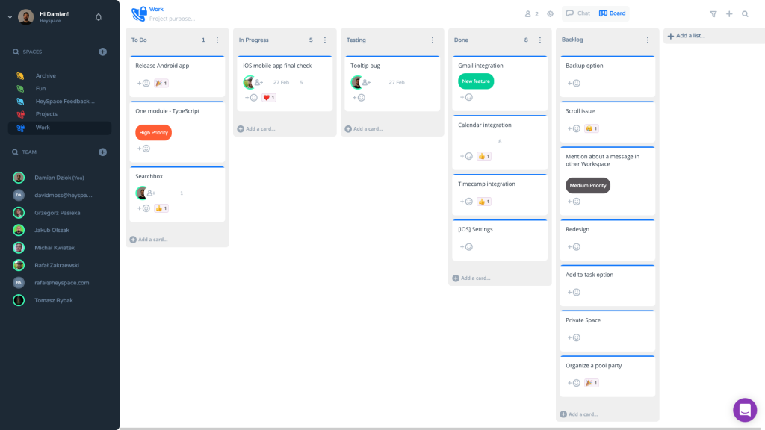Click the notification bell icon
Viewport: 765px width, 430px height.
[x=98, y=16]
